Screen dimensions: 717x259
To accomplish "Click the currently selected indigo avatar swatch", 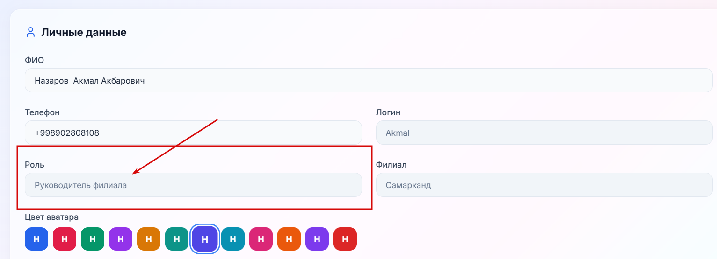I will coord(205,239).
